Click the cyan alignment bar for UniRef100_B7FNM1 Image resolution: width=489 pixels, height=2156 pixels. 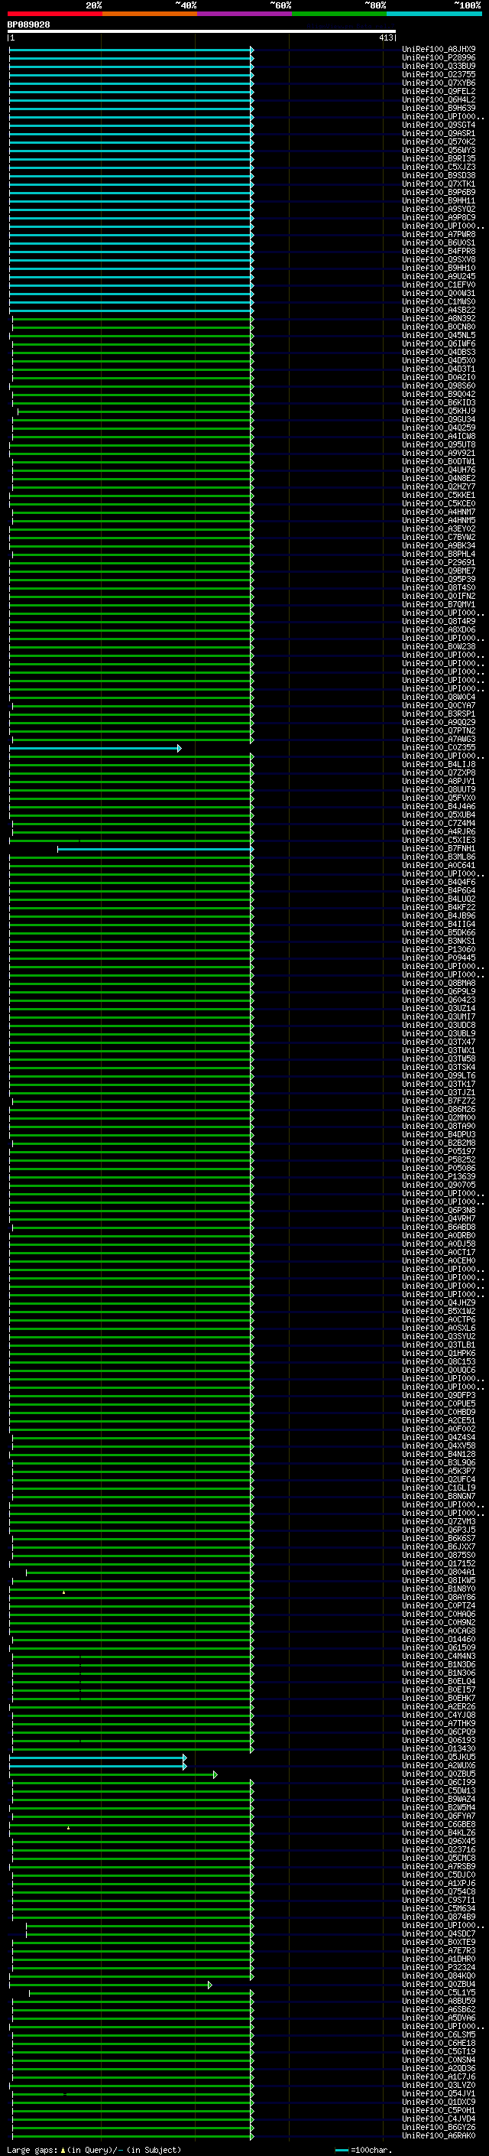tap(155, 849)
